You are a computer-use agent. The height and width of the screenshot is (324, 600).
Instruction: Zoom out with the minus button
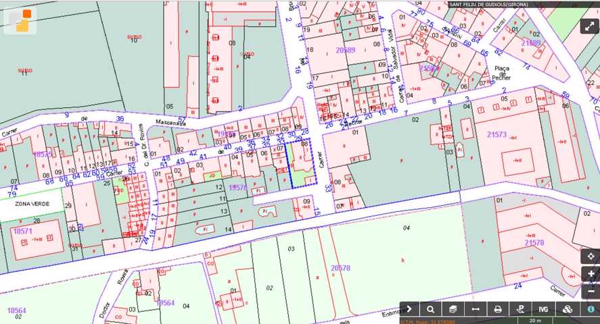pos(591,292)
